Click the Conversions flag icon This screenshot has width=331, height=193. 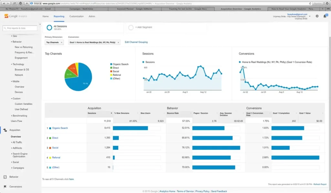coord(5,187)
